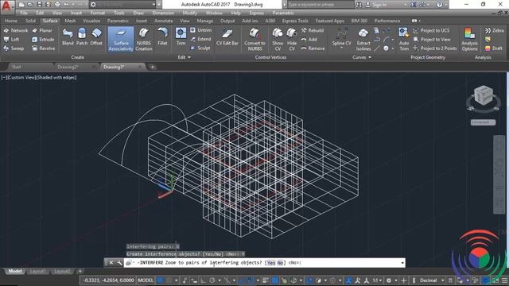This screenshot has height=286, width=509.
Task: Switch to Layout1 tab
Action: pos(37,271)
